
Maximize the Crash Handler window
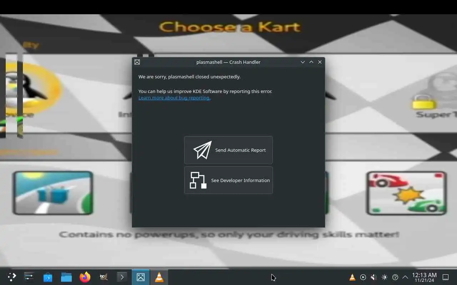[311, 62]
